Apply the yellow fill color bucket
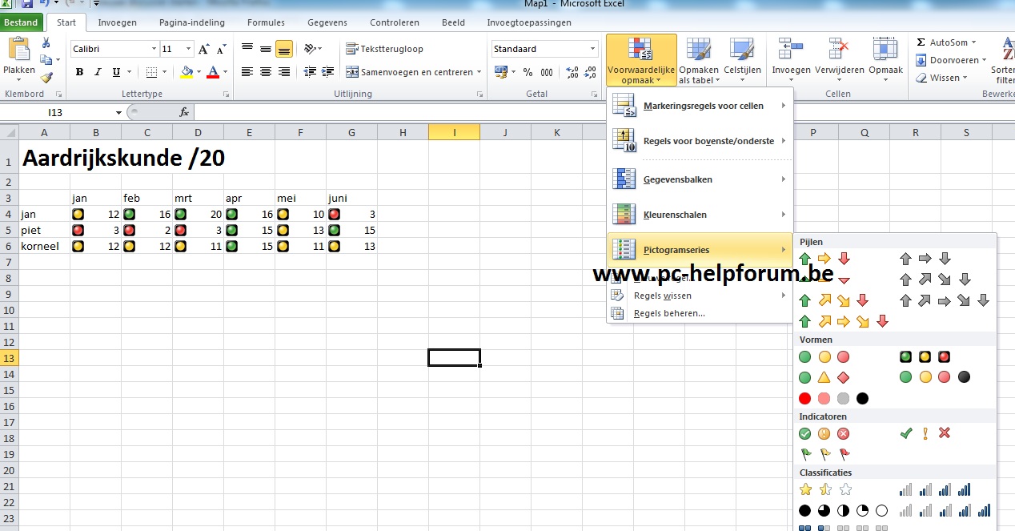The height and width of the screenshot is (531, 1015). click(x=187, y=72)
